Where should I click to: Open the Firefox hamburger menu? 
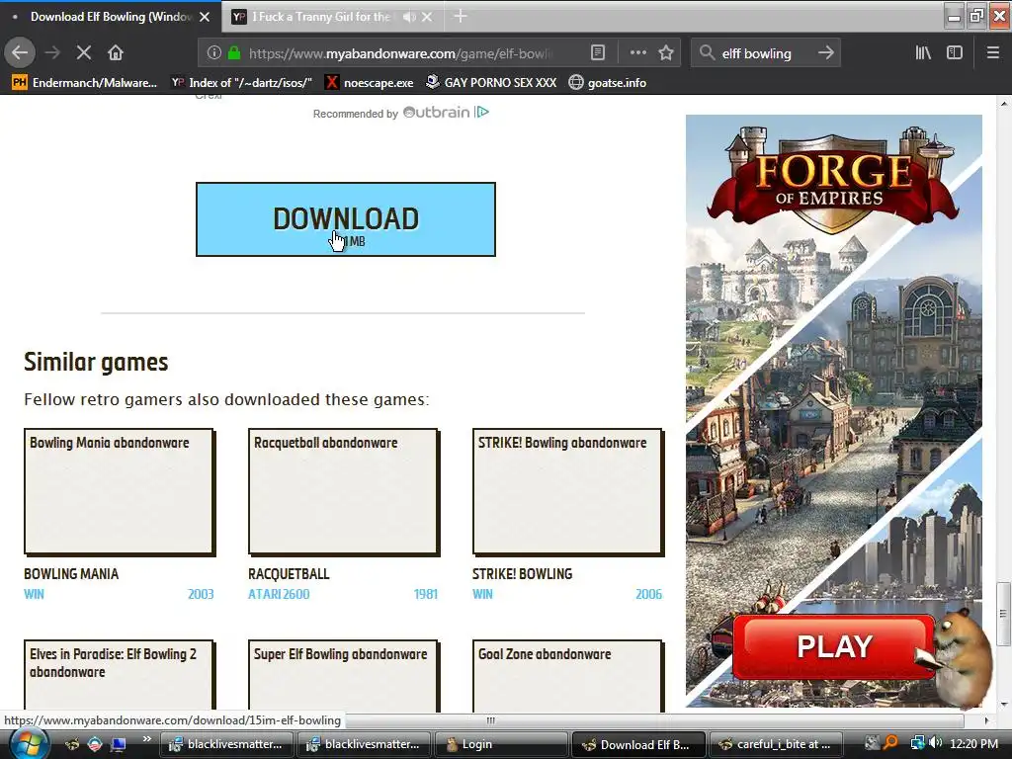coord(993,53)
